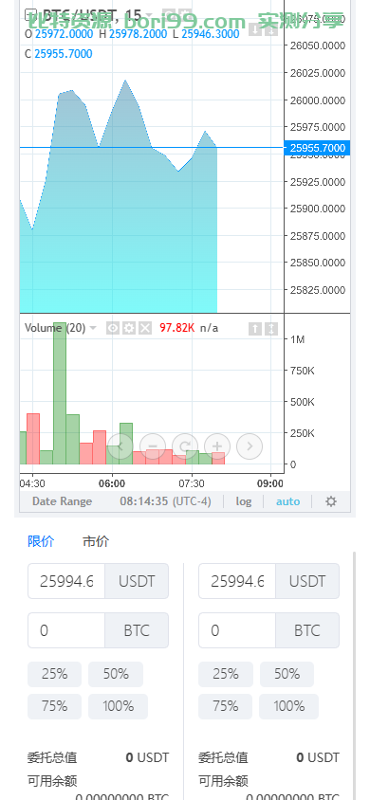Select 50% amount in left order form
The height and width of the screenshot is (800, 370).
(116, 674)
